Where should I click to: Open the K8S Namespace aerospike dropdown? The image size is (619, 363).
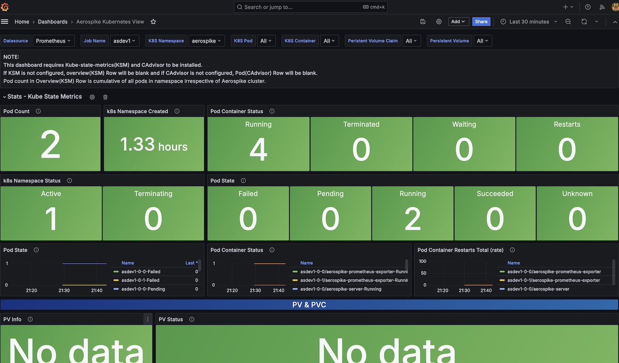tap(206, 41)
